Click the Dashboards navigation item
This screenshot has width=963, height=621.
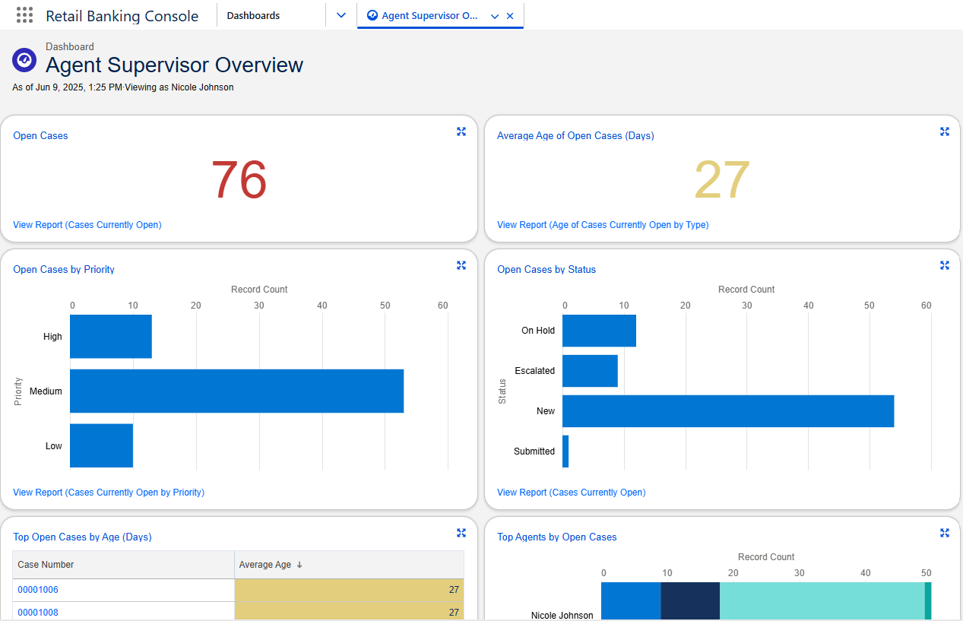click(x=253, y=15)
